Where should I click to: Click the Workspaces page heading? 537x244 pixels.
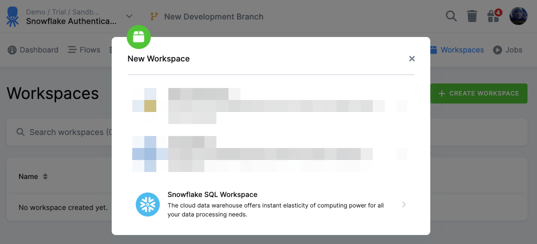[x=53, y=93]
